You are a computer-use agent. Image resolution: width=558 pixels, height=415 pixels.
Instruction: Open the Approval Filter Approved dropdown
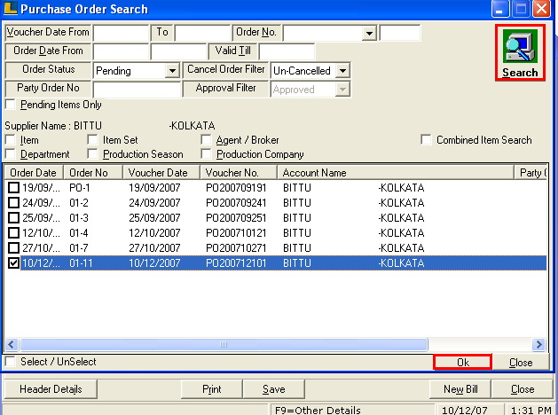(342, 90)
